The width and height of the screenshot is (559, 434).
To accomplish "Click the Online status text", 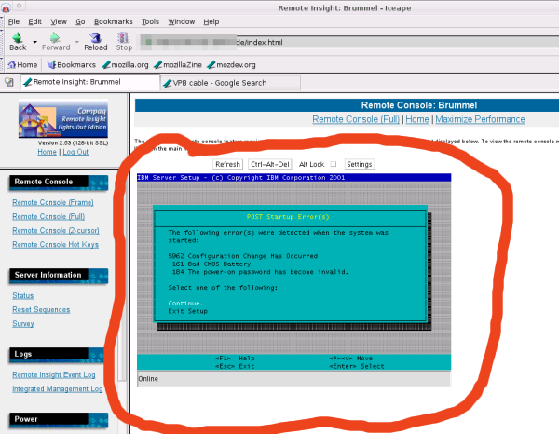I will [x=148, y=379].
